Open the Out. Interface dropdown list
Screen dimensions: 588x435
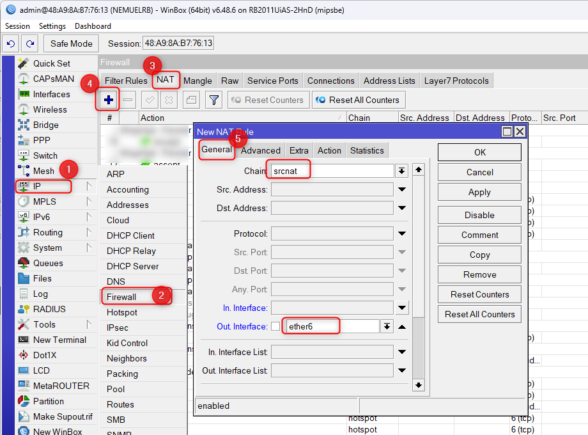point(386,326)
